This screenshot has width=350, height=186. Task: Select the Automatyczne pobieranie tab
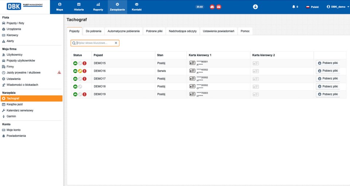pos(124,31)
